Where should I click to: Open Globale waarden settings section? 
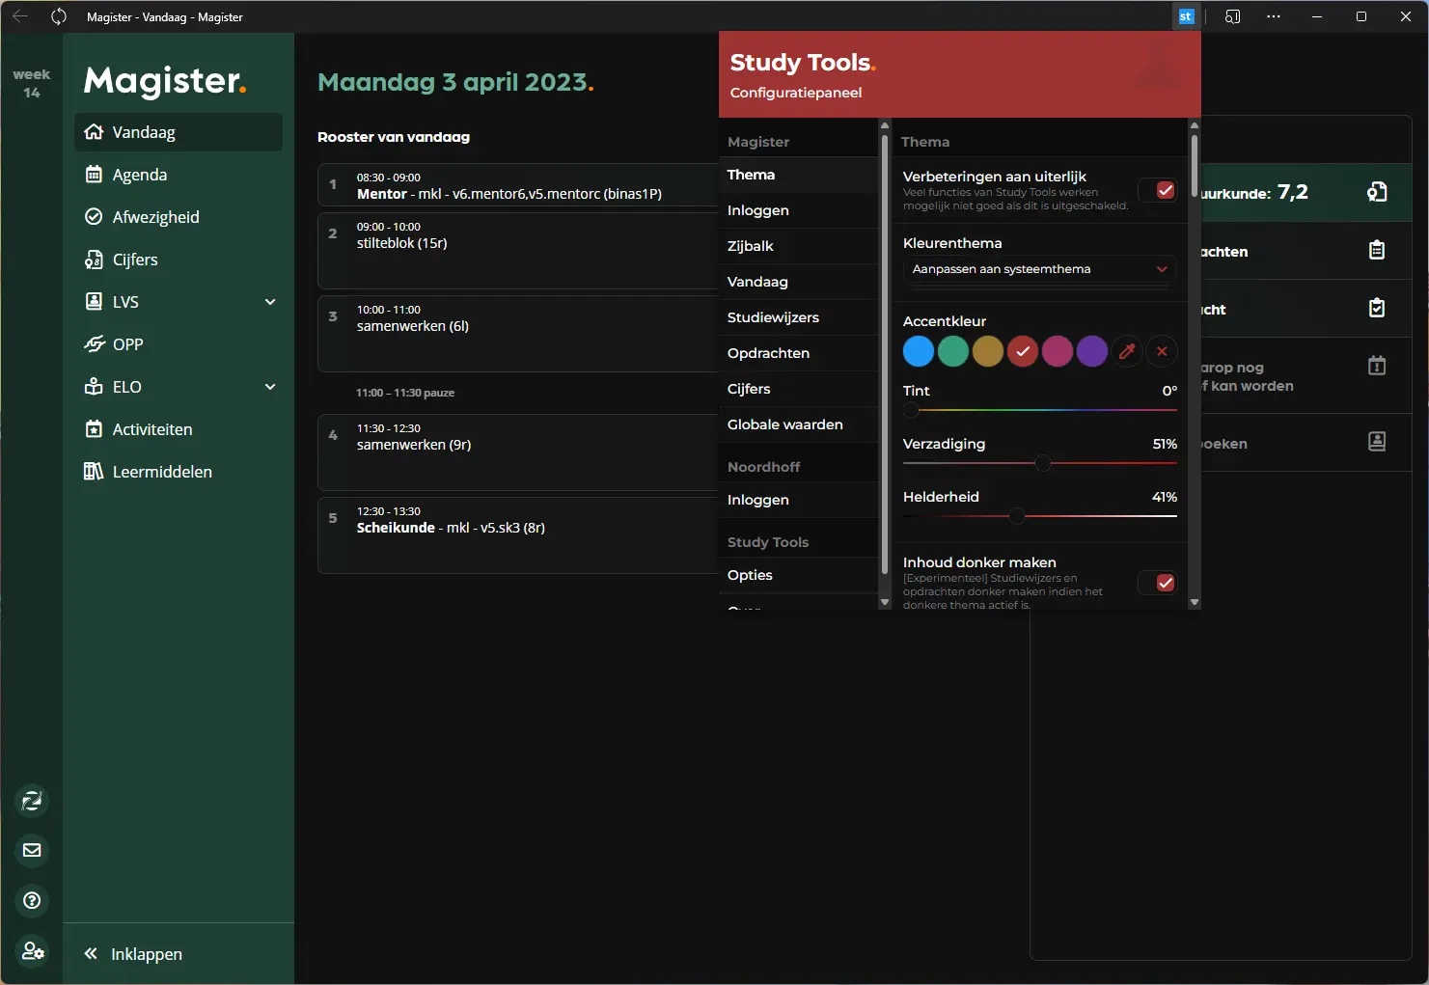coord(784,424)
